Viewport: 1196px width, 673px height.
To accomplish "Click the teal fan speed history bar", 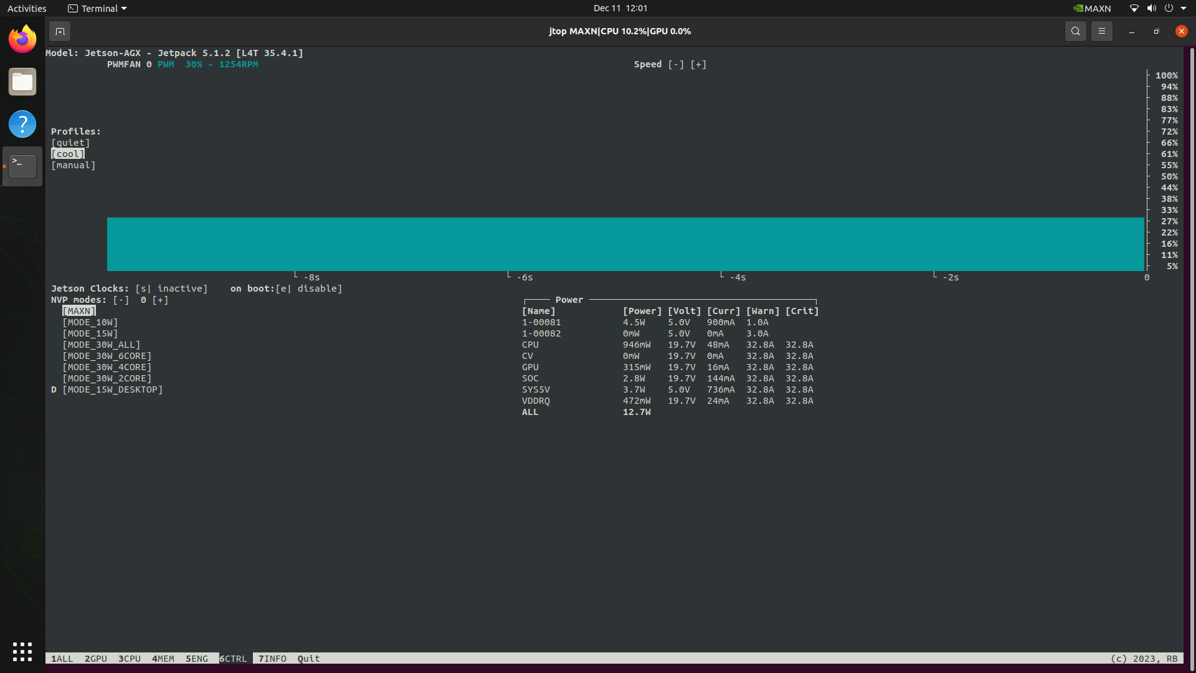I will tap(625, 244).
